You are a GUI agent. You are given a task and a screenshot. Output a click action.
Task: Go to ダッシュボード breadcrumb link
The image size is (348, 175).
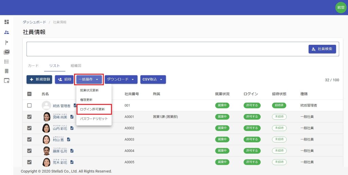click(x=34, y=22)
